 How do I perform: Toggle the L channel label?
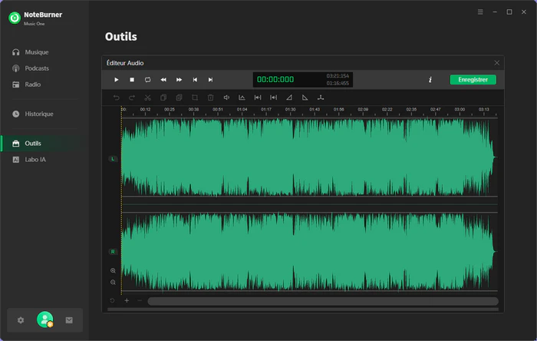pos(113,159)
